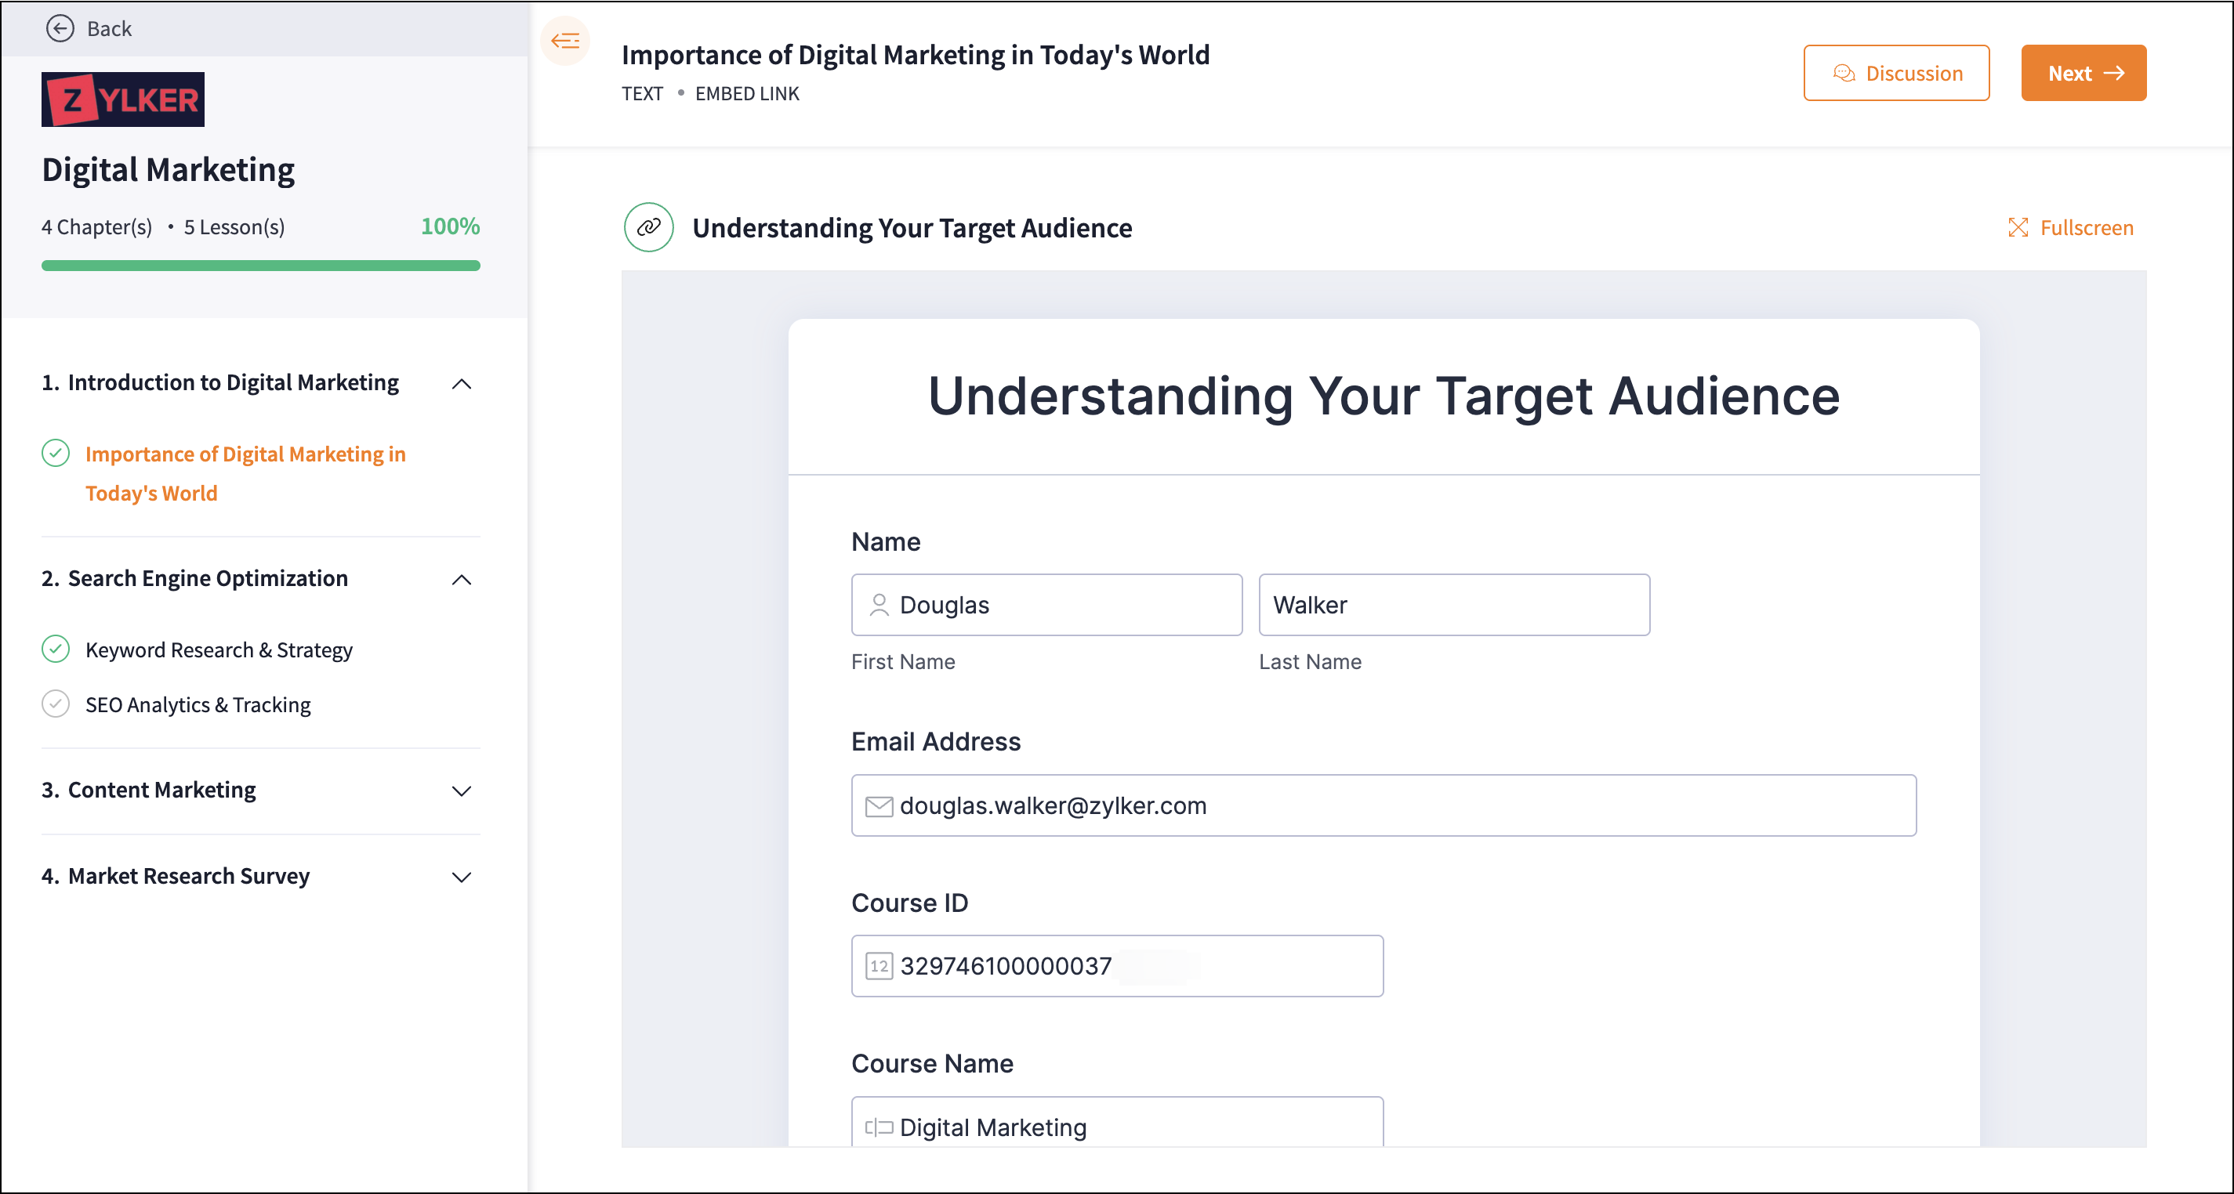Click embed link chain icon
This screenshot has width=2234, height=1194.
[649, 227]
